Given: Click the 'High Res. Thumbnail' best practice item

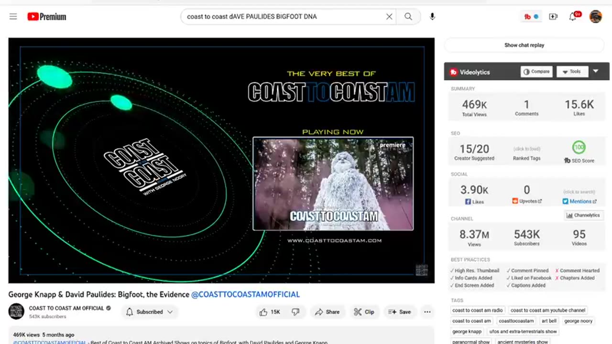Looking at the screenshot, I should point(474,270).
